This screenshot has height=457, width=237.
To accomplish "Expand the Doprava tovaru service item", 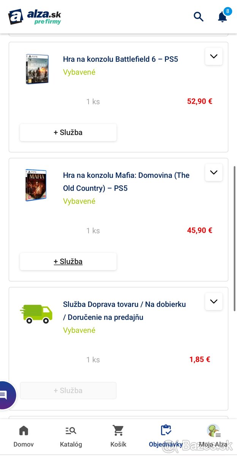I will (x=214, y=302).
